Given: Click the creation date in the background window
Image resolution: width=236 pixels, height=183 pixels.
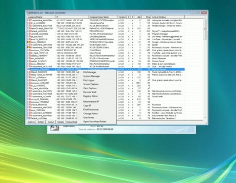Looking at the screenshot, I should tap(105, 129).
